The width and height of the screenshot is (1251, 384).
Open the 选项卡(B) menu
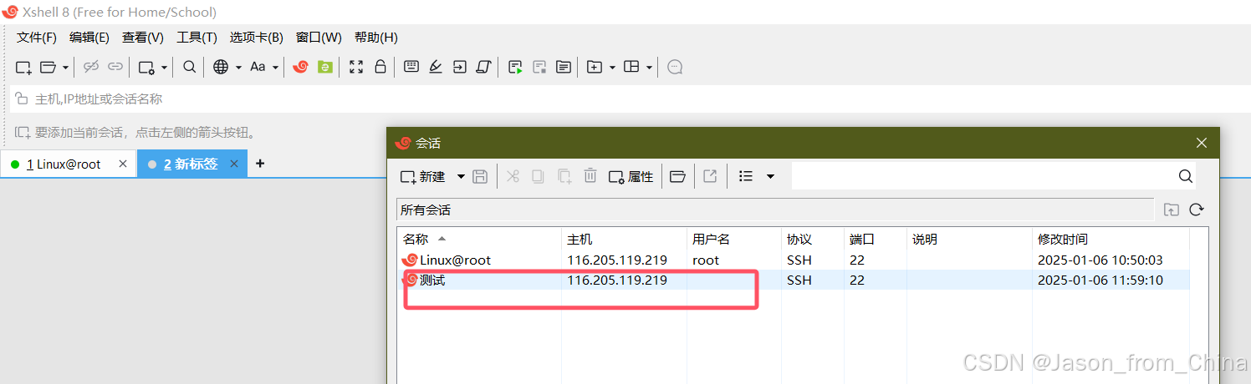pyautogui.click(x=257, y=38)
